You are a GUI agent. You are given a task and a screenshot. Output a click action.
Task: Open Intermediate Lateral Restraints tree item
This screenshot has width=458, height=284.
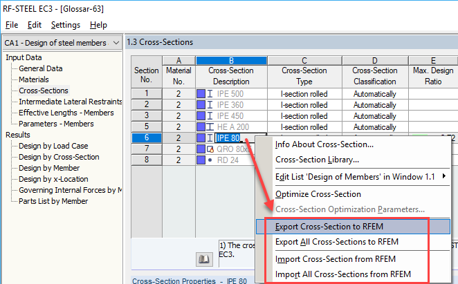[x=70, y=102]
